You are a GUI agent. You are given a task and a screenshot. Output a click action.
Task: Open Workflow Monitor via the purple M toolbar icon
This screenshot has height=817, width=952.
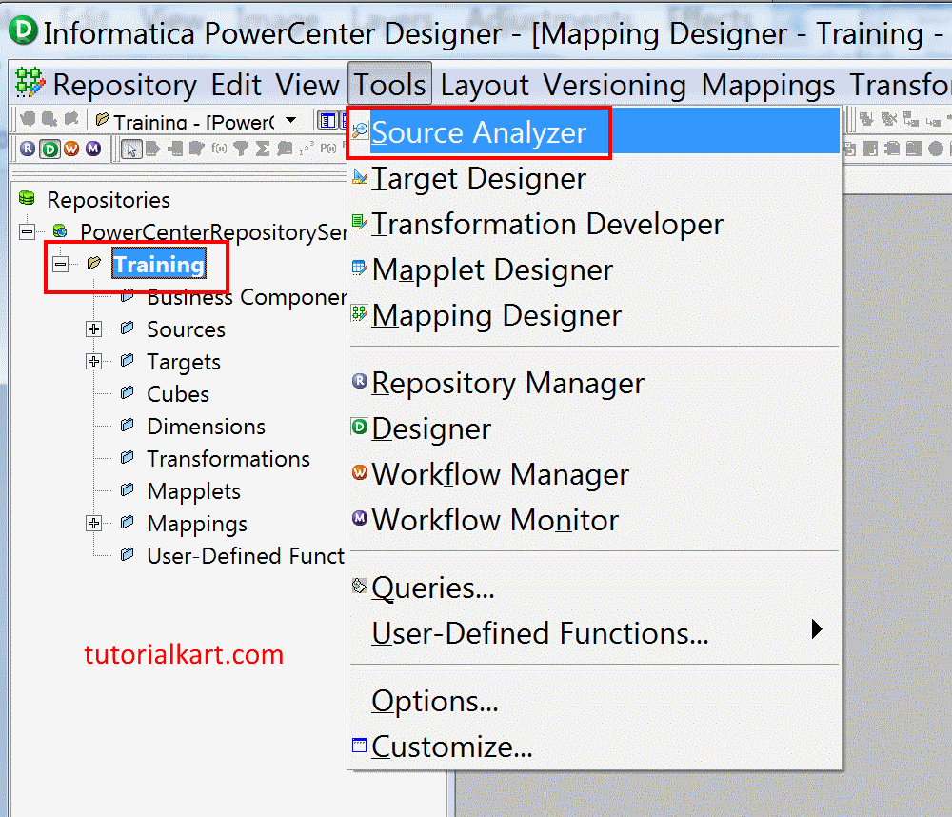click(93, 149)
